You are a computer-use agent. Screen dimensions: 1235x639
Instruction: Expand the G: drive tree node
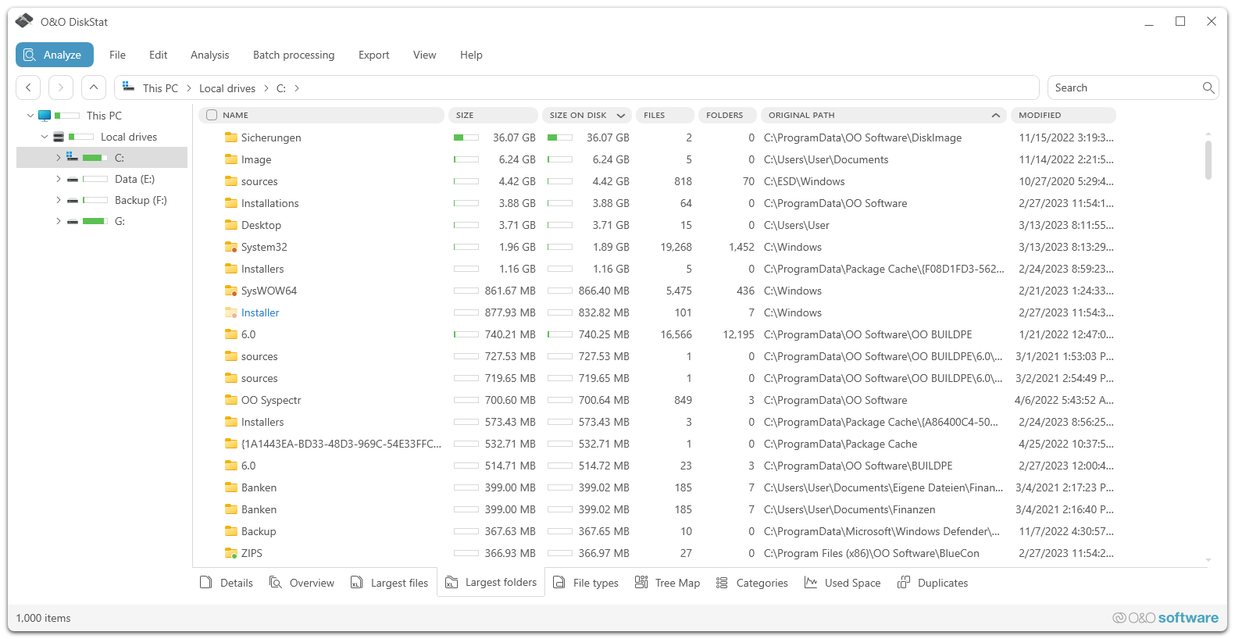click(58, 221)
